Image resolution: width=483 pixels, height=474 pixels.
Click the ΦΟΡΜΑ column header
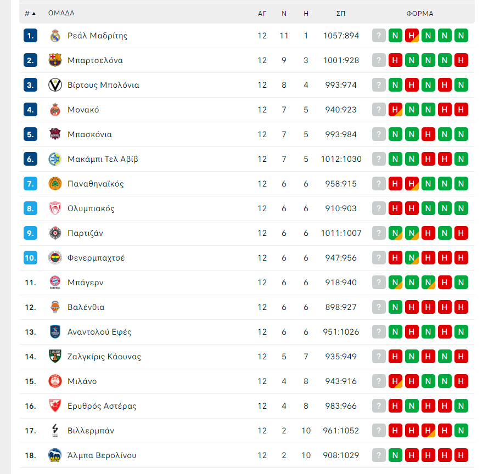[x=420, y=13]
